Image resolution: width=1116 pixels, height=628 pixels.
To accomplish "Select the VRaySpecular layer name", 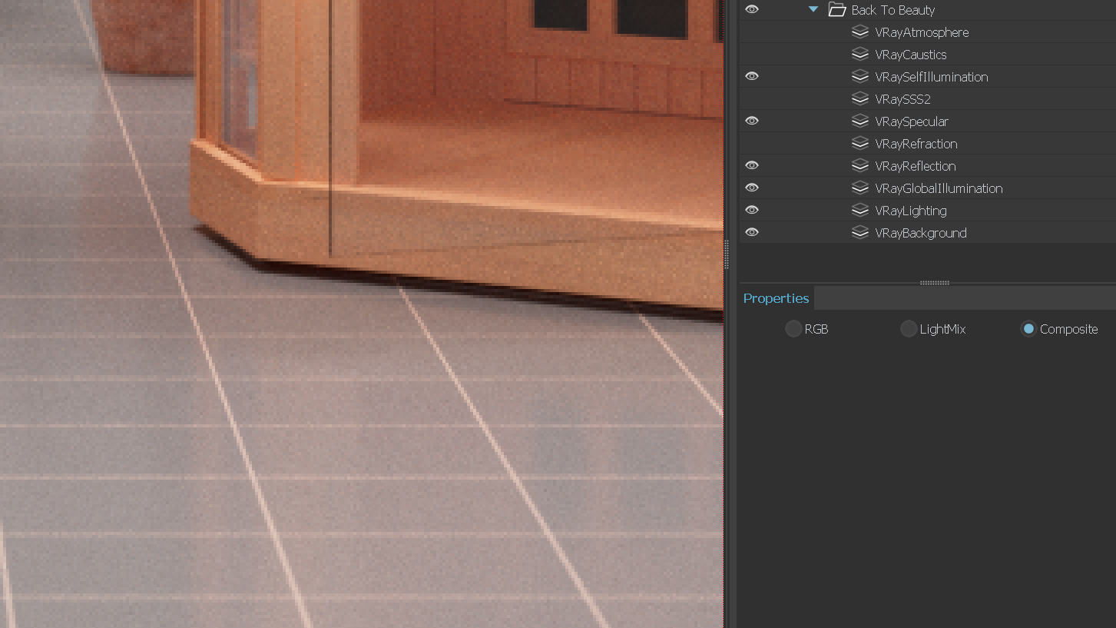I will [x=911, y=121].
